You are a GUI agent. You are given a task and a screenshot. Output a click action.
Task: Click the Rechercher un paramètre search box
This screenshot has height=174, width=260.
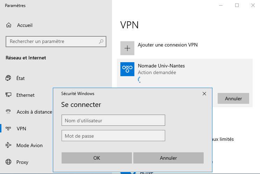pos(52,41)
